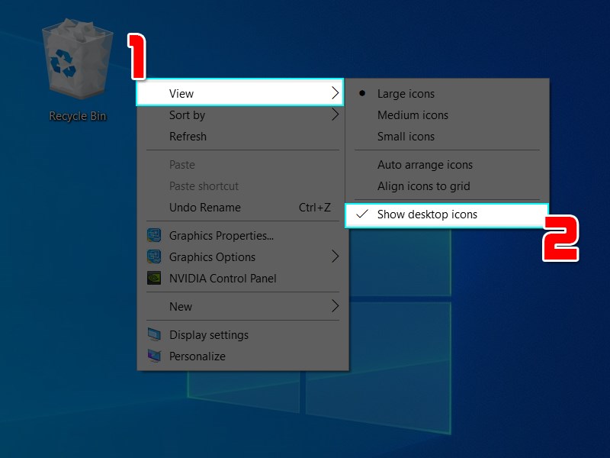Click the Recycle Bin label text
This screenshot has width=610, height=458.
pos(77,116)
